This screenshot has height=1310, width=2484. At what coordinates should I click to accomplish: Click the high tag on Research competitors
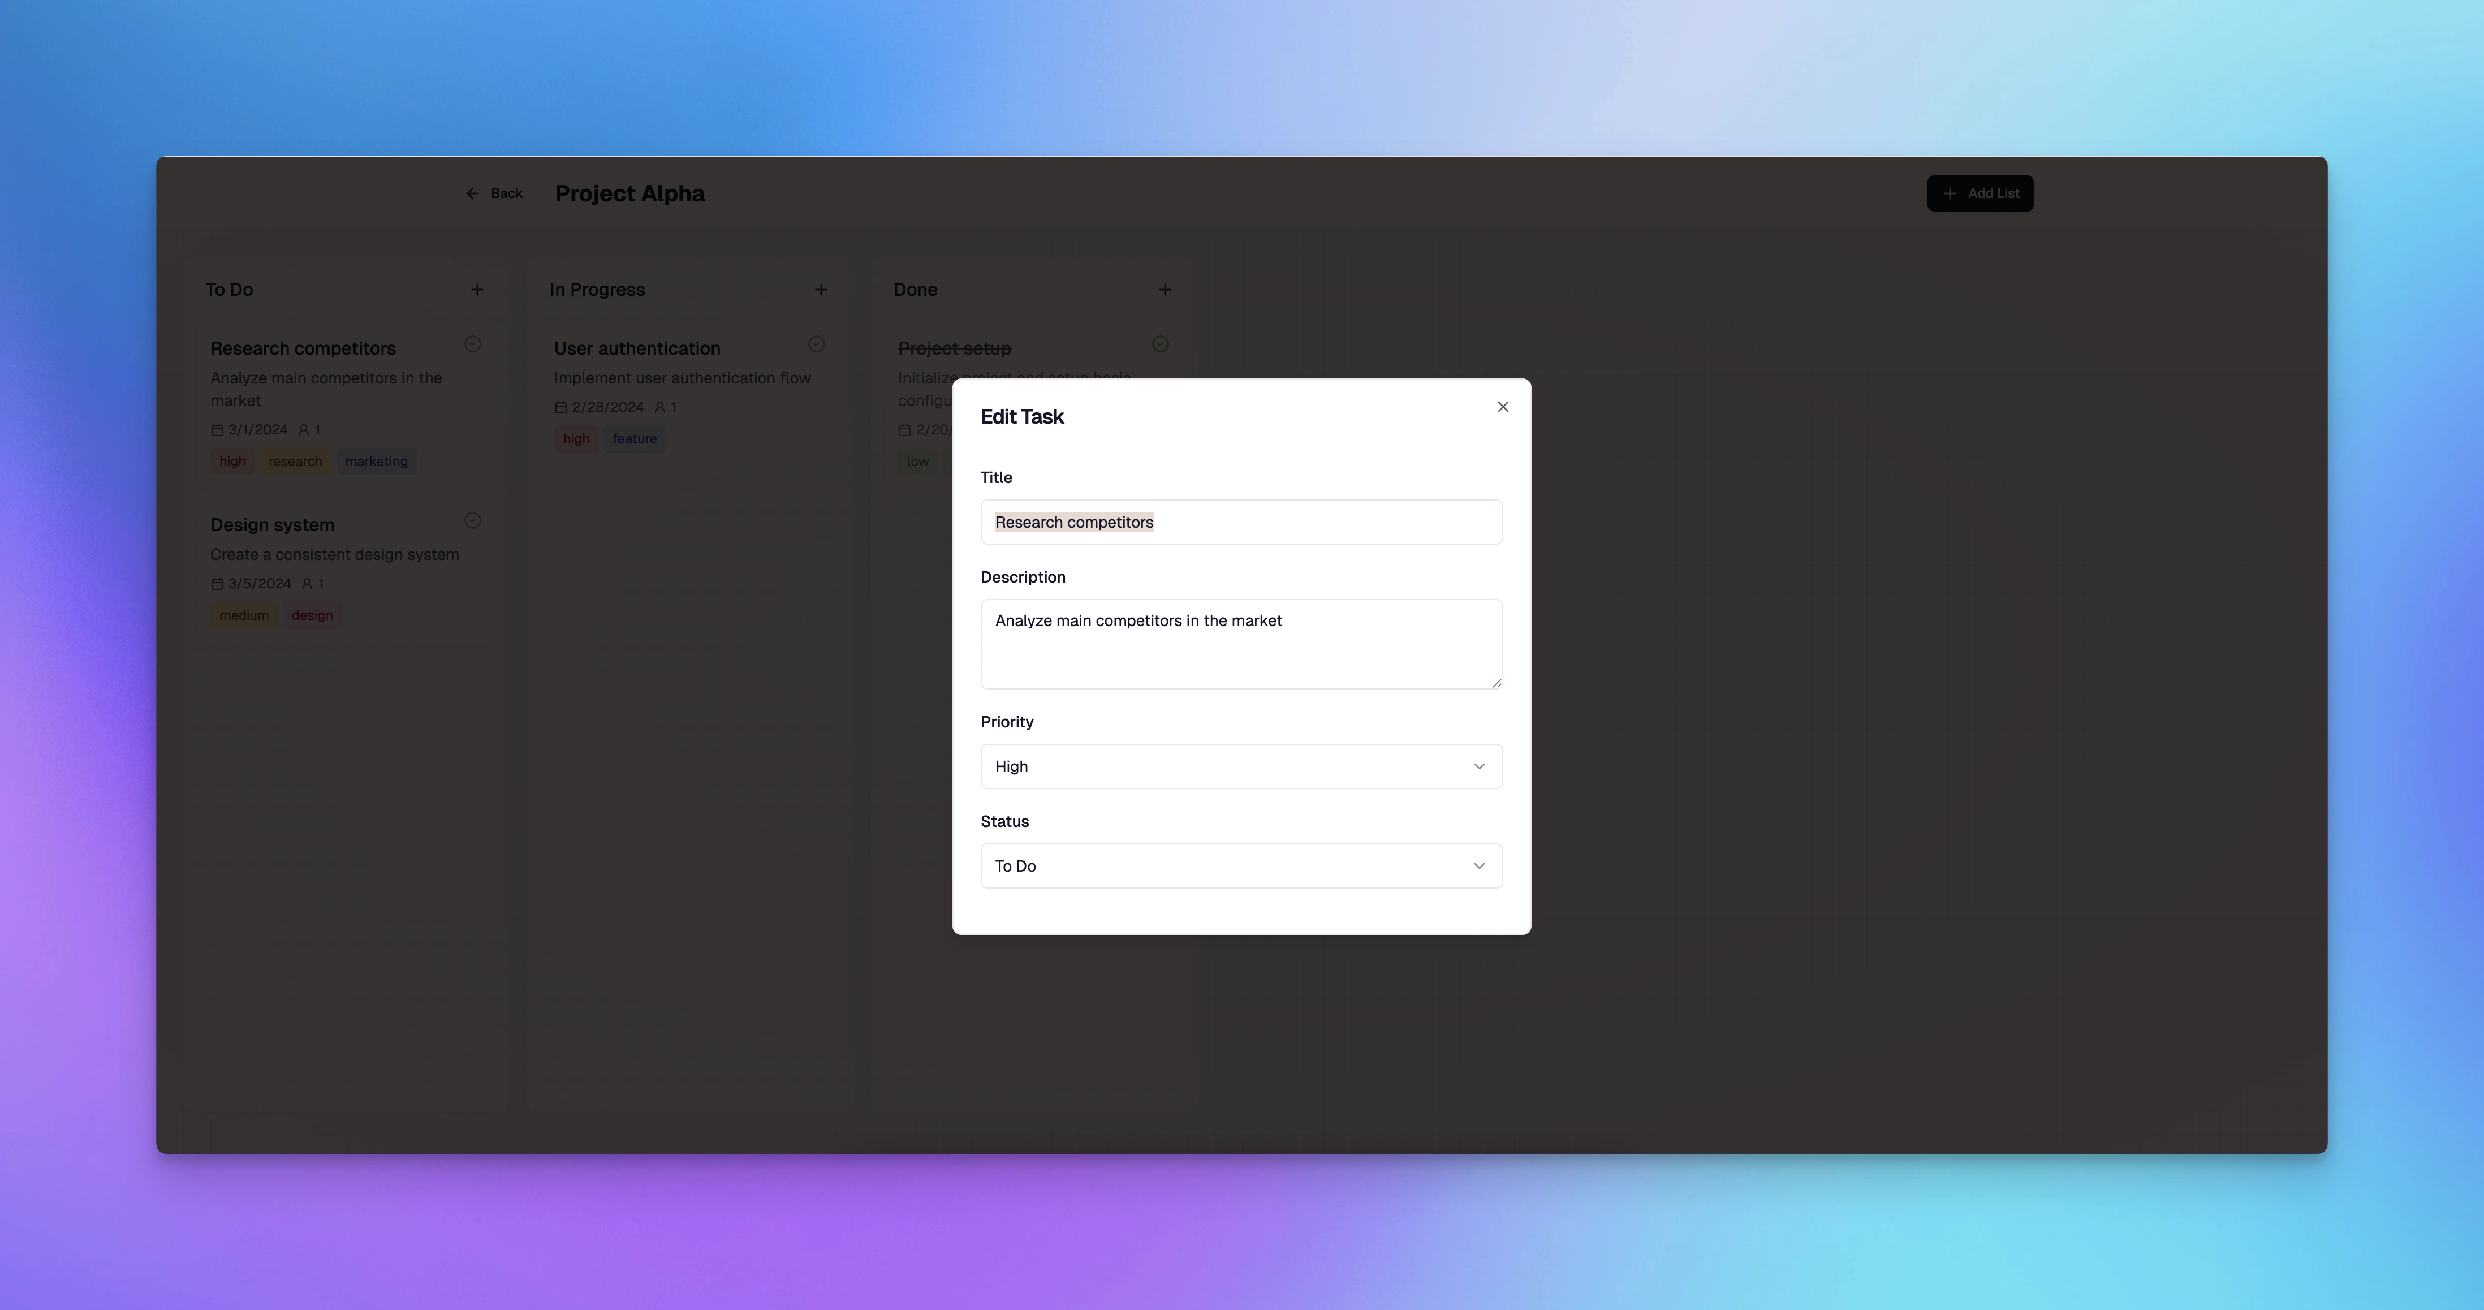(232, 461)
